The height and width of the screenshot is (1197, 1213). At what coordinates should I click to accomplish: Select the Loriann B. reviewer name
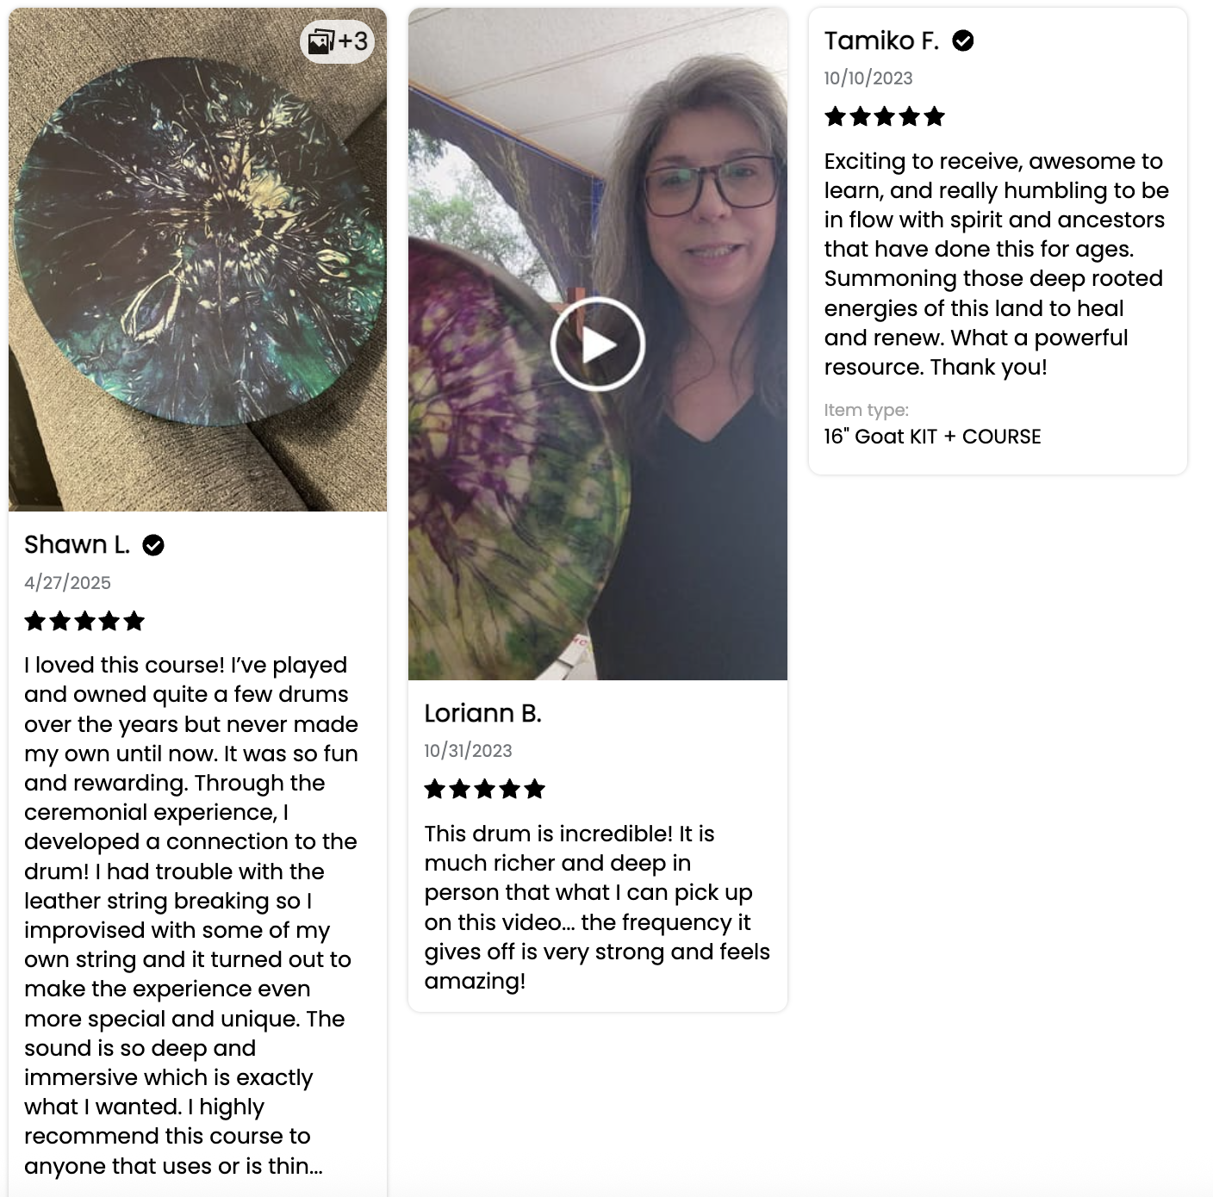(x=482, y=713)
